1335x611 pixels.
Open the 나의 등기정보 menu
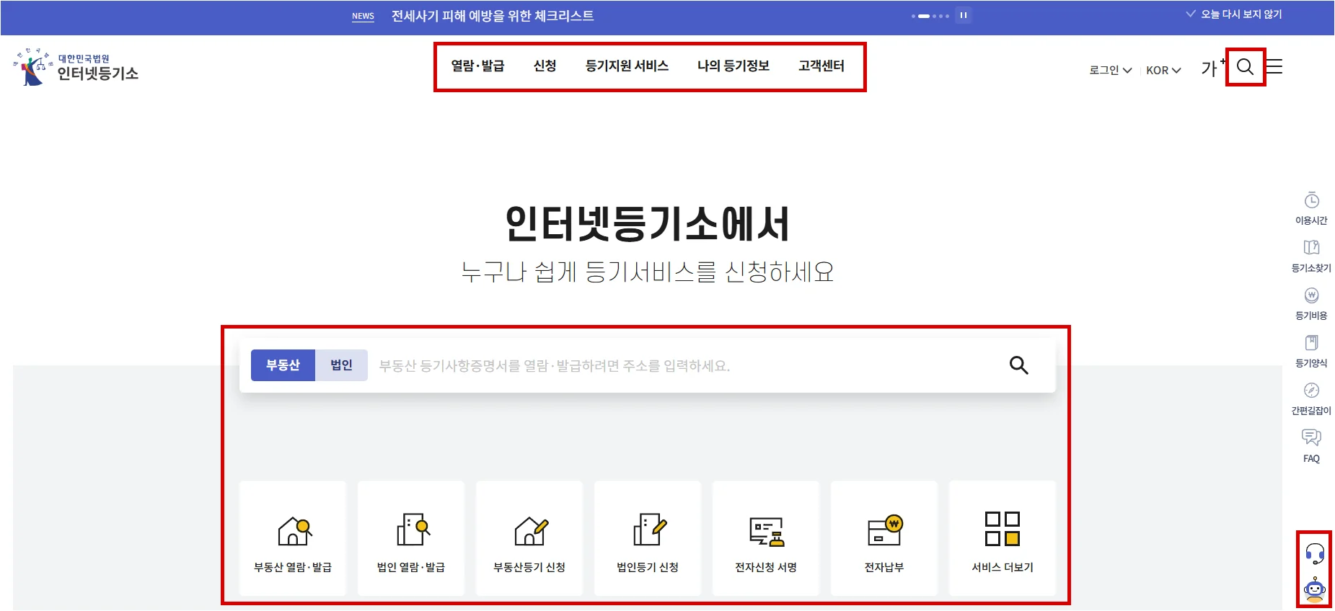[x=733, y=66]
